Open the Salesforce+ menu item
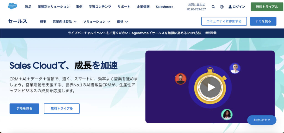284x133 pixels. pyautogui.click(x=165, y=7)
